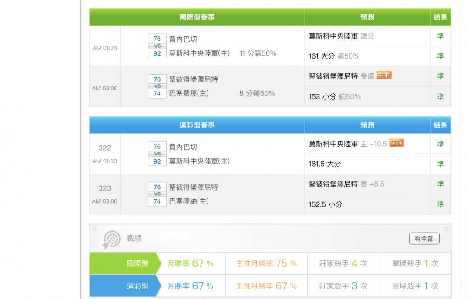This screenshot has width=470, height=299.
Task: Click the 主推 badge next to 主 -10.5
Action: pos(396,143)
